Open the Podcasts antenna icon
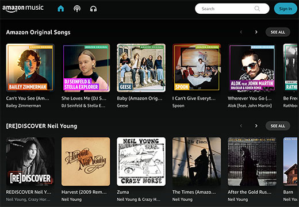Image resolution: width=299 pixels, height=207 pixels. (x=77, y=9)
